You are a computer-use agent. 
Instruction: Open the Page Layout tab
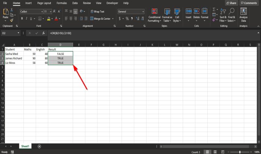44,3
